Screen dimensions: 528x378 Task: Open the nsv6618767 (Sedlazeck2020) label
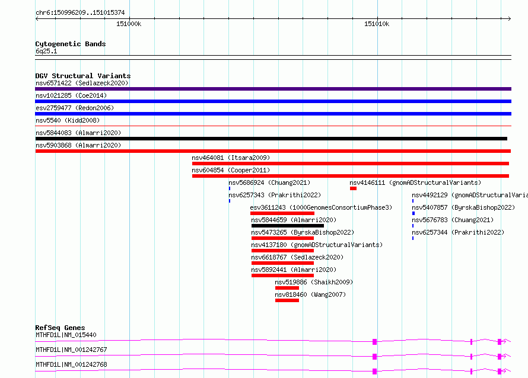(297, 257)
